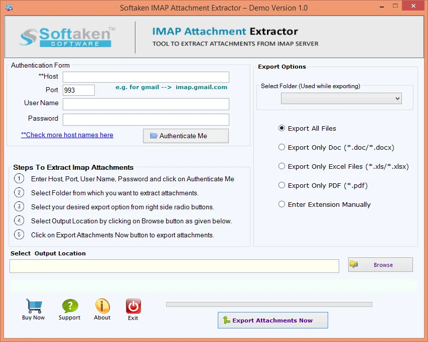Select the Export All Files radio button
Image resolution: width=428 pixels, height=342 pixels.
pyautogui.click(x=281, y=128)
